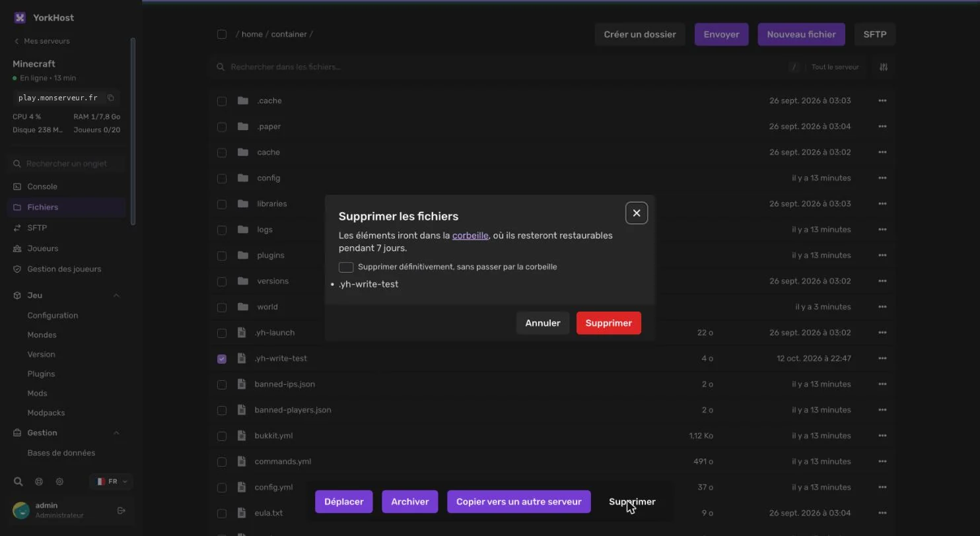The width and height of the screenshot is (980, 536).
Task: Collapse the Gestion section chevron
Action: (116, 433)
